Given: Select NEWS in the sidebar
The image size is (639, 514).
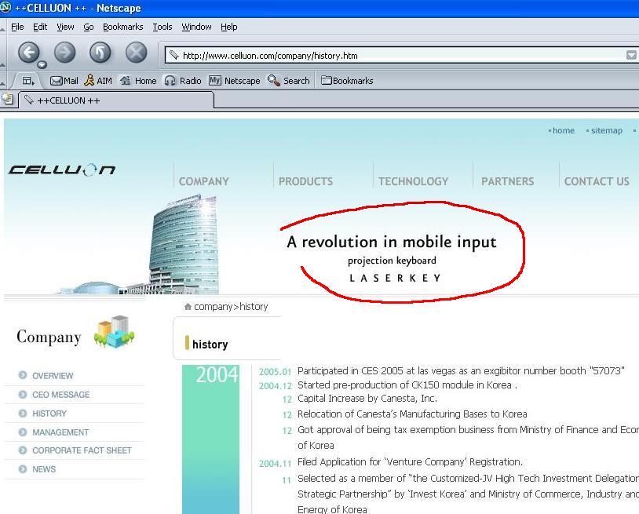Looking at the screenshot, I should coord(44,469).
